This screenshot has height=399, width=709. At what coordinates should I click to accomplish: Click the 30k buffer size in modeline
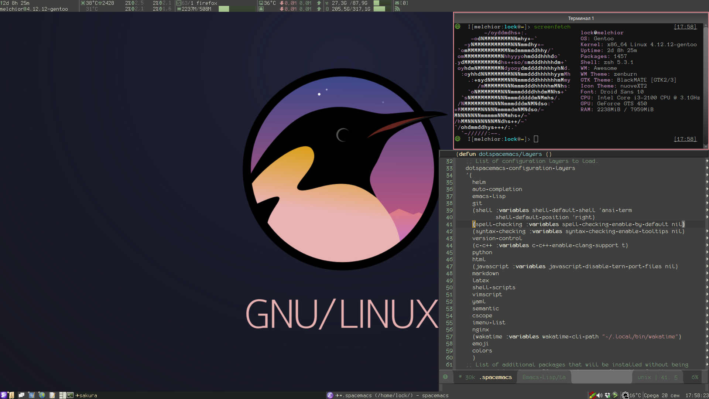470,377
